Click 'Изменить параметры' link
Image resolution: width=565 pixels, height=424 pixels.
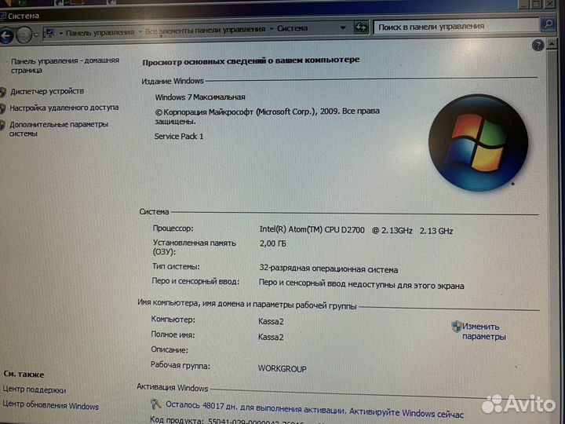click(x=484, y=331)
